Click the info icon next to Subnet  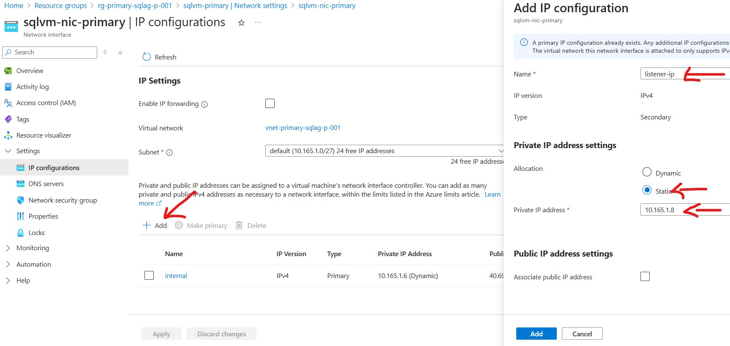pos(169,153)
